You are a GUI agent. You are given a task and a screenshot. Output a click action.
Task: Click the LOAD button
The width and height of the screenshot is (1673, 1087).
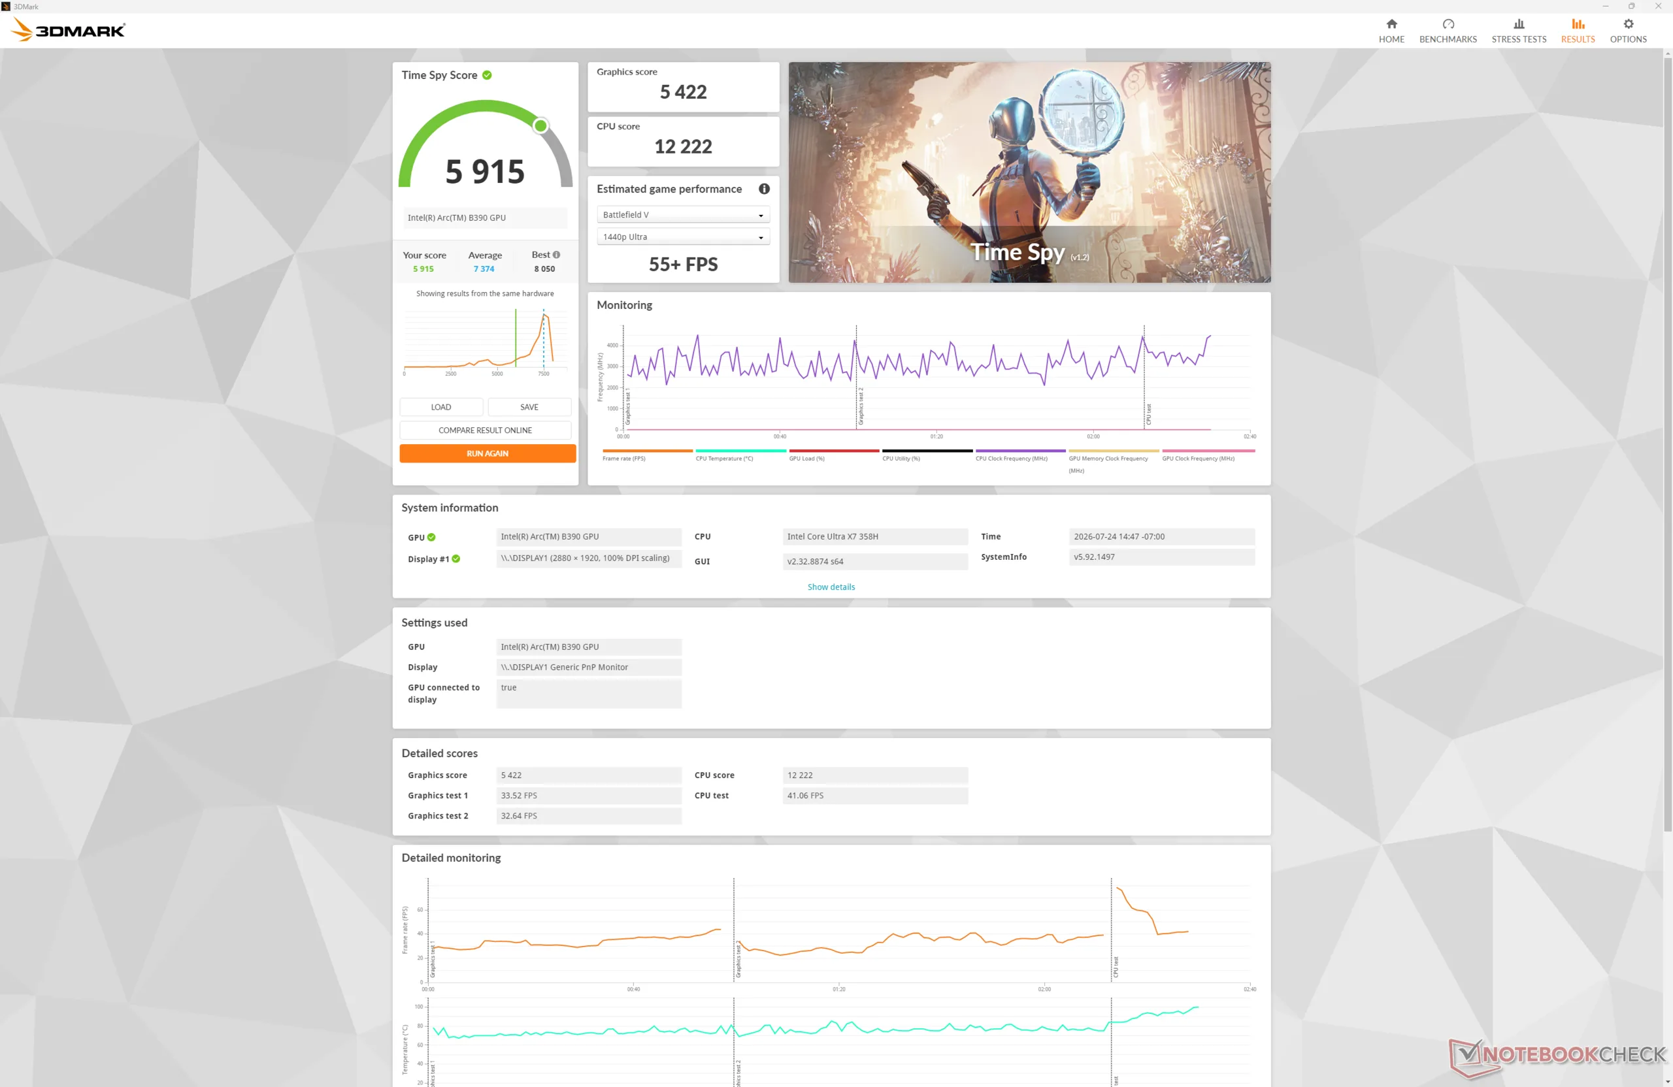[x=440, y=407]
